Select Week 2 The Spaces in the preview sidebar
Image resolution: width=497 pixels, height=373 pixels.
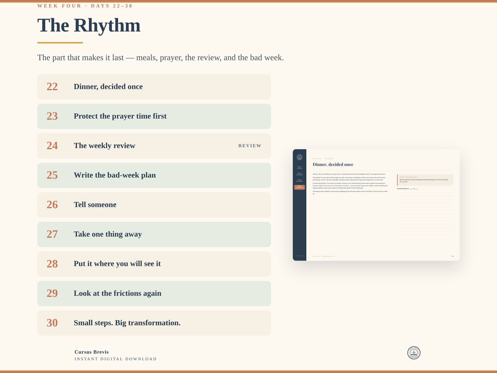(300, 174)
